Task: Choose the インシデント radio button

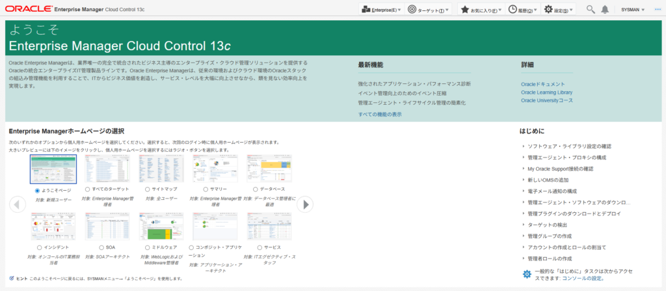Action: click(x=40, y=247)
